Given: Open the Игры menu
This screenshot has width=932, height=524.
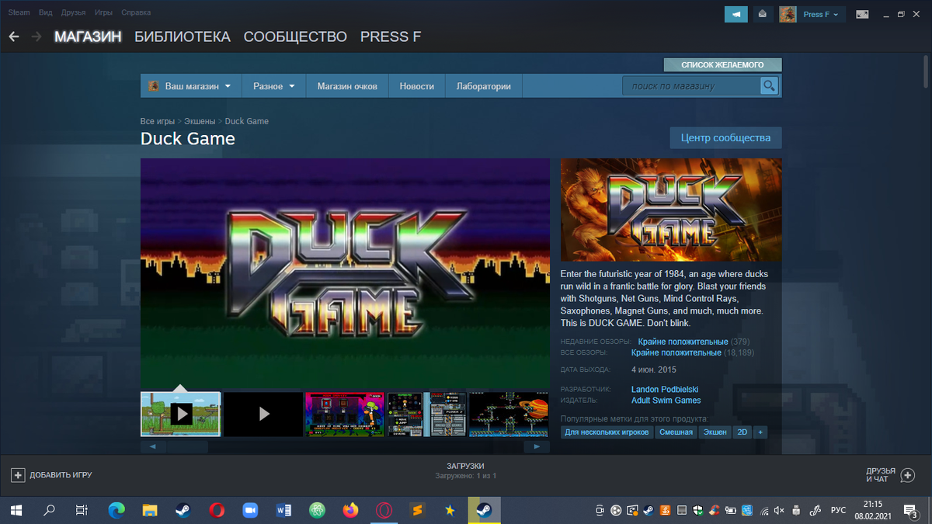Looking at the screenshot, I should point(103,12).
